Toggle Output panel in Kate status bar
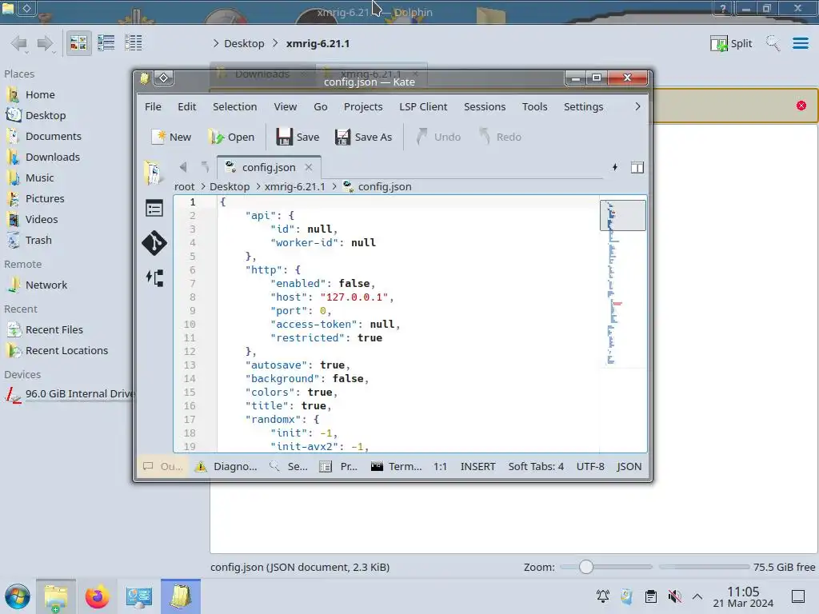 [163, 466]
